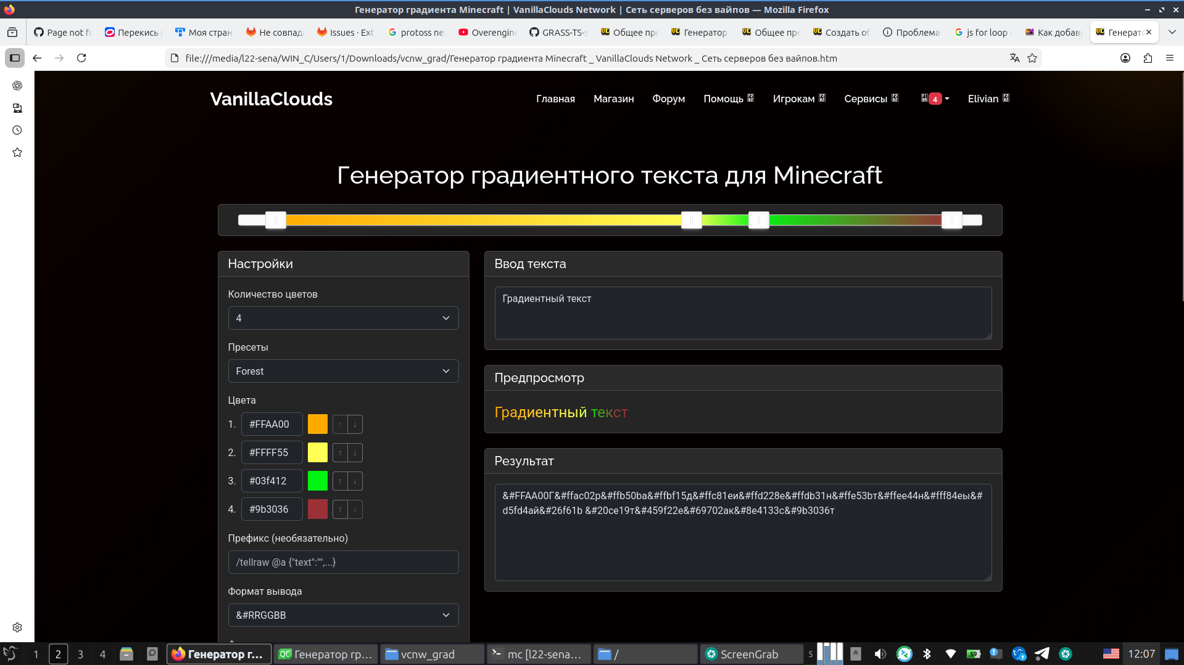Bookmark this page with the star icon
Image resolution: width=1184 pixels, height=665 pixels.
click(1032, 58)
